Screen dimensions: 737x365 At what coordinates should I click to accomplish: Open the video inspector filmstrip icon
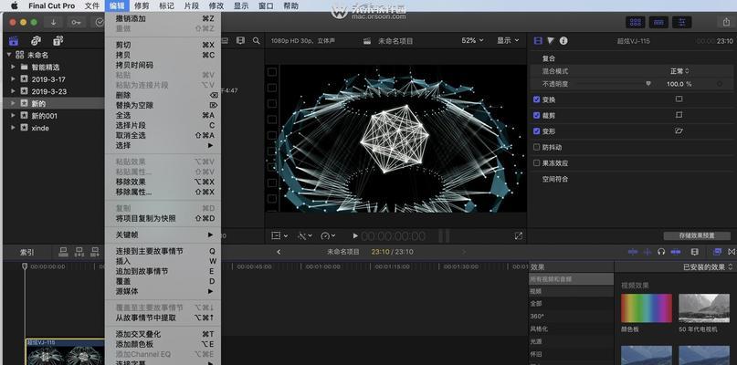(x=538, y=40)
